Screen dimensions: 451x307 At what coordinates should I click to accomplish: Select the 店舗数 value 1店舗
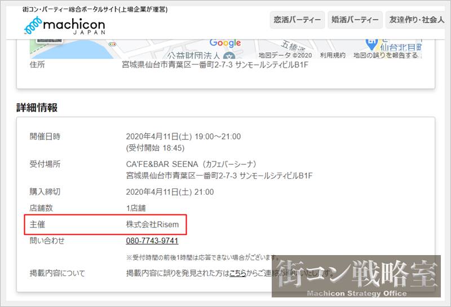pos(136,208)
